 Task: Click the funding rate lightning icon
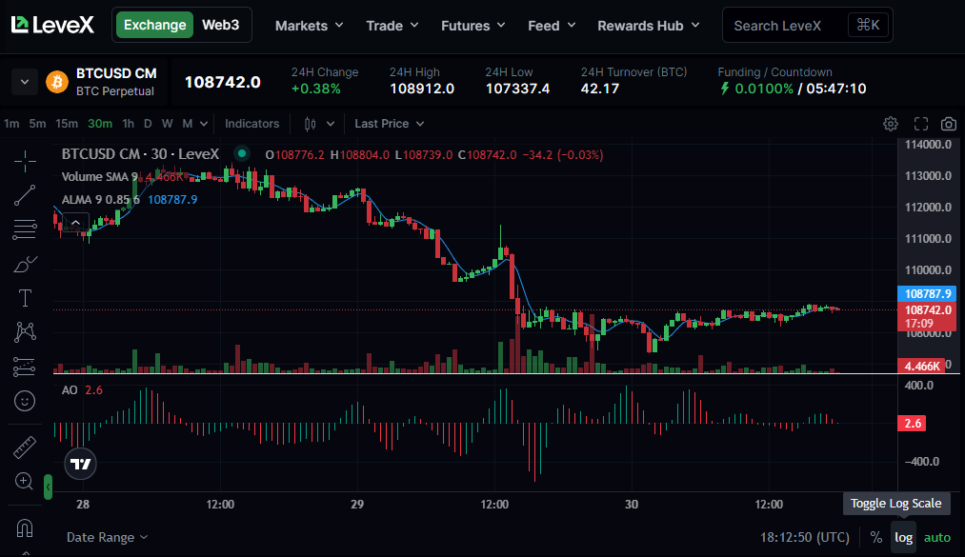coord(725,89)
